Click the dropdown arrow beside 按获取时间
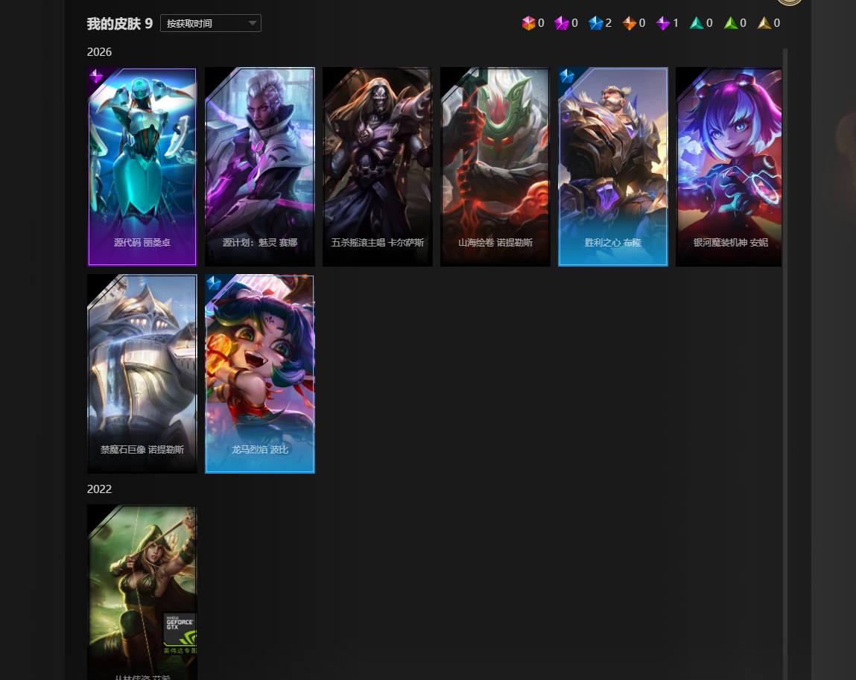The image size is (856, 680). (x=253, y=23)
